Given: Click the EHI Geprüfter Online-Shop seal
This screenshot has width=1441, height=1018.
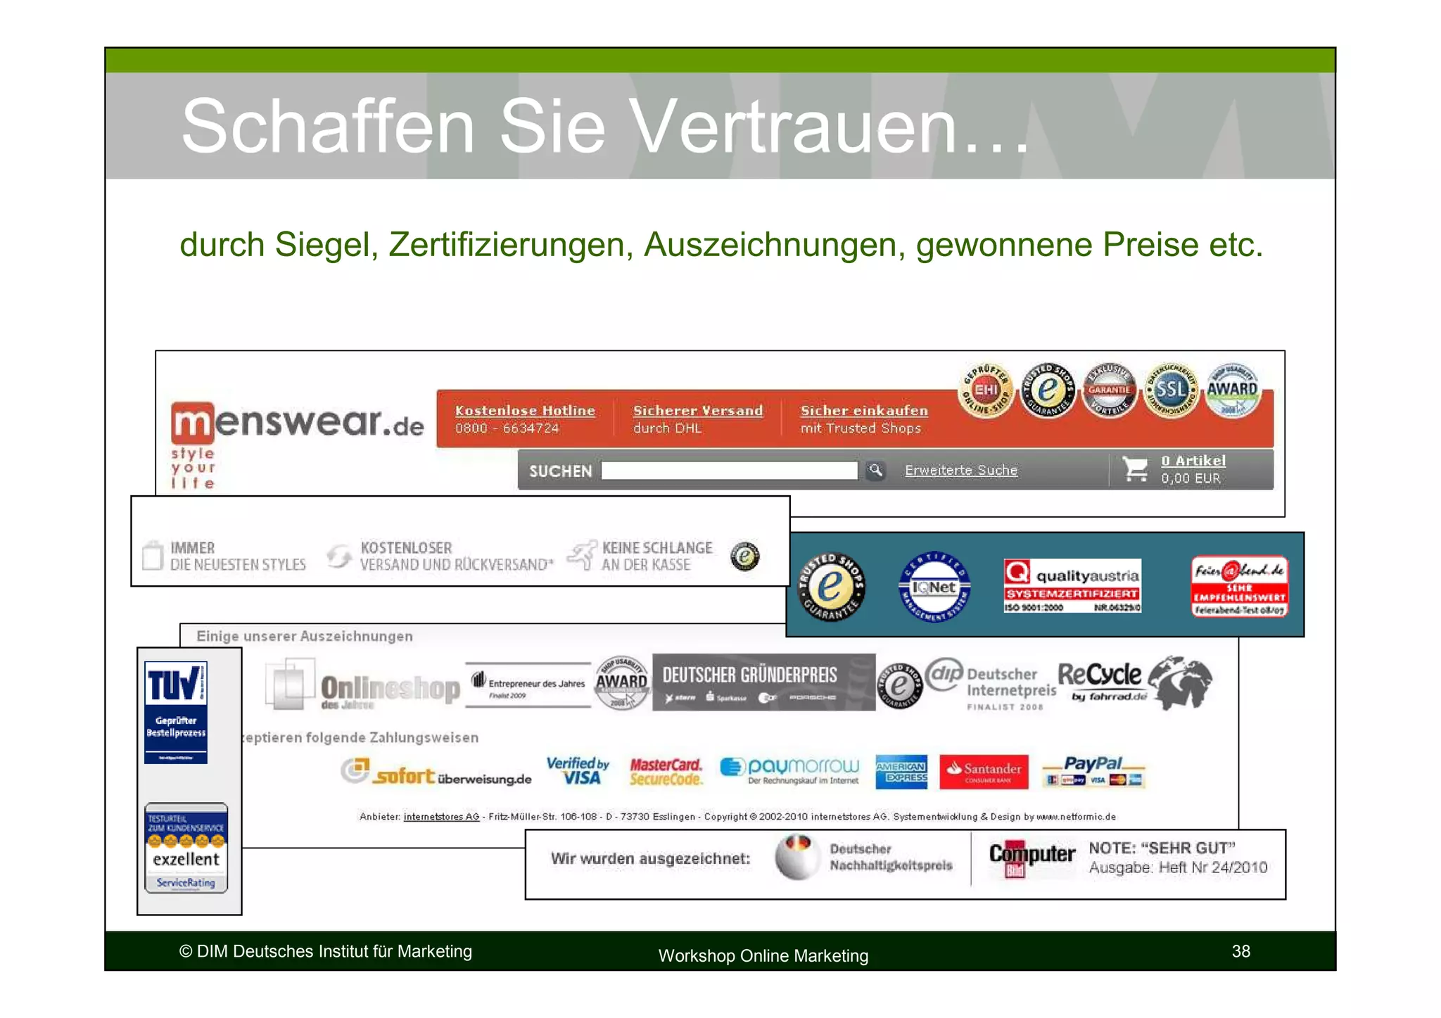Looking at the screenshot, I should (x=986, y=390).
